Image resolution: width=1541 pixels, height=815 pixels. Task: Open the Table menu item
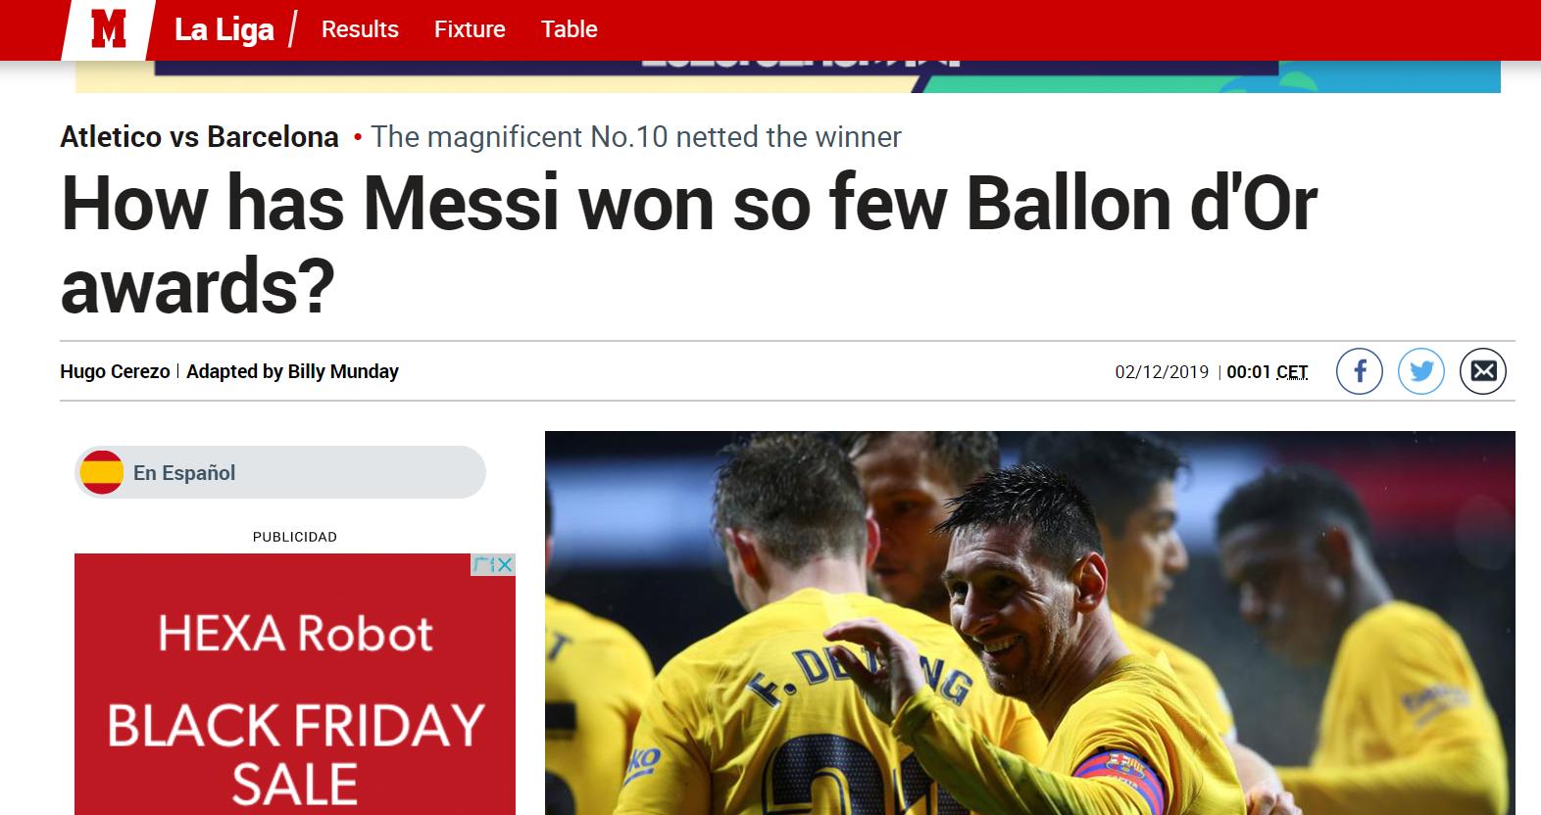click(570, 29)
